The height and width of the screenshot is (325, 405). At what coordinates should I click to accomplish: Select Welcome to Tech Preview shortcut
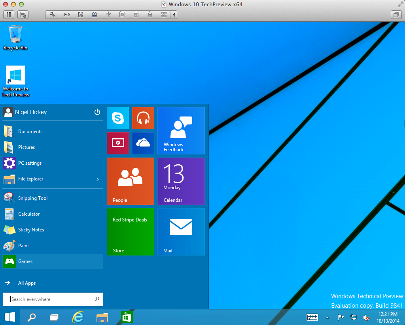pyautogui.click(x=15, y=81)
